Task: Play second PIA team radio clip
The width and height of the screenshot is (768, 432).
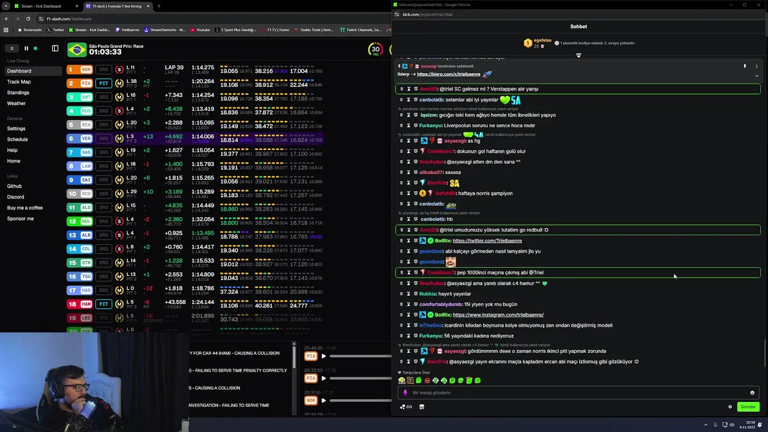Action: click(323, 379)
